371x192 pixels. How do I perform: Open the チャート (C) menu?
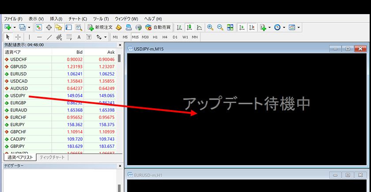tap(78, 19)
